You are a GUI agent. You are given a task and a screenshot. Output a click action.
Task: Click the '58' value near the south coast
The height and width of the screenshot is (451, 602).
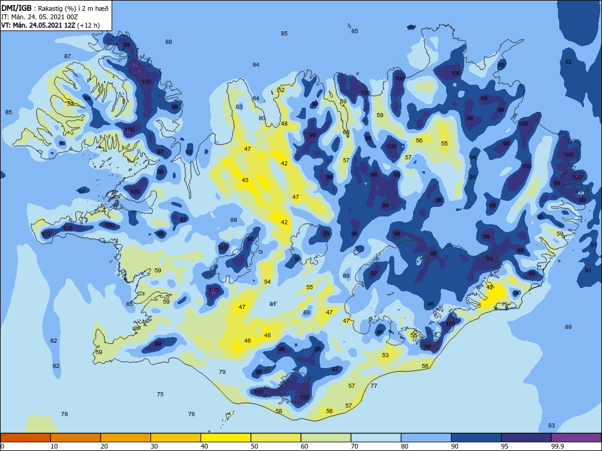point(279,411)
